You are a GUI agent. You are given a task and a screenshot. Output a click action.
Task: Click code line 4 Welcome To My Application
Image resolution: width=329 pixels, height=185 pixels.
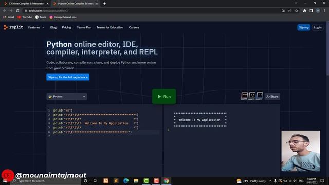(96, 123)
